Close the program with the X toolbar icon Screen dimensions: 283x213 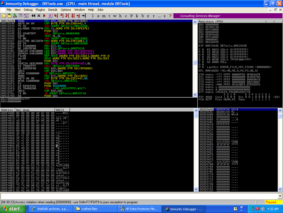[x=39, y=16]
